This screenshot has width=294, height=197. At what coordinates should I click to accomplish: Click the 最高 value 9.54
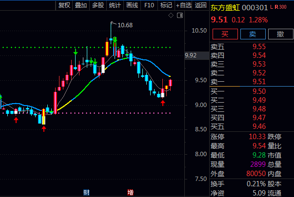(x=259, y=146)
